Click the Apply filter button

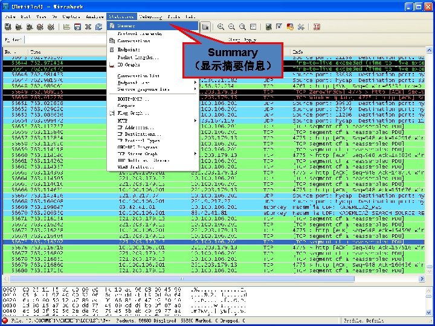tap(250, 40)
